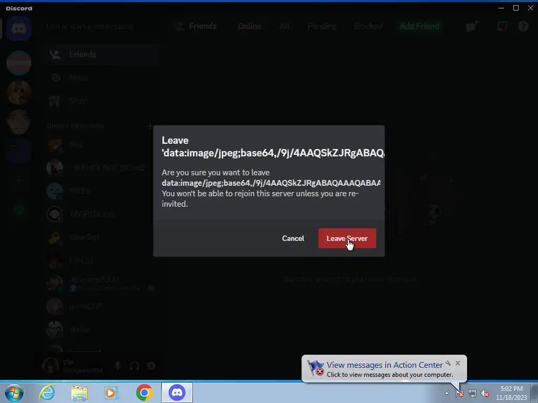Switch to the Pending friends tab

click(322, 26)
